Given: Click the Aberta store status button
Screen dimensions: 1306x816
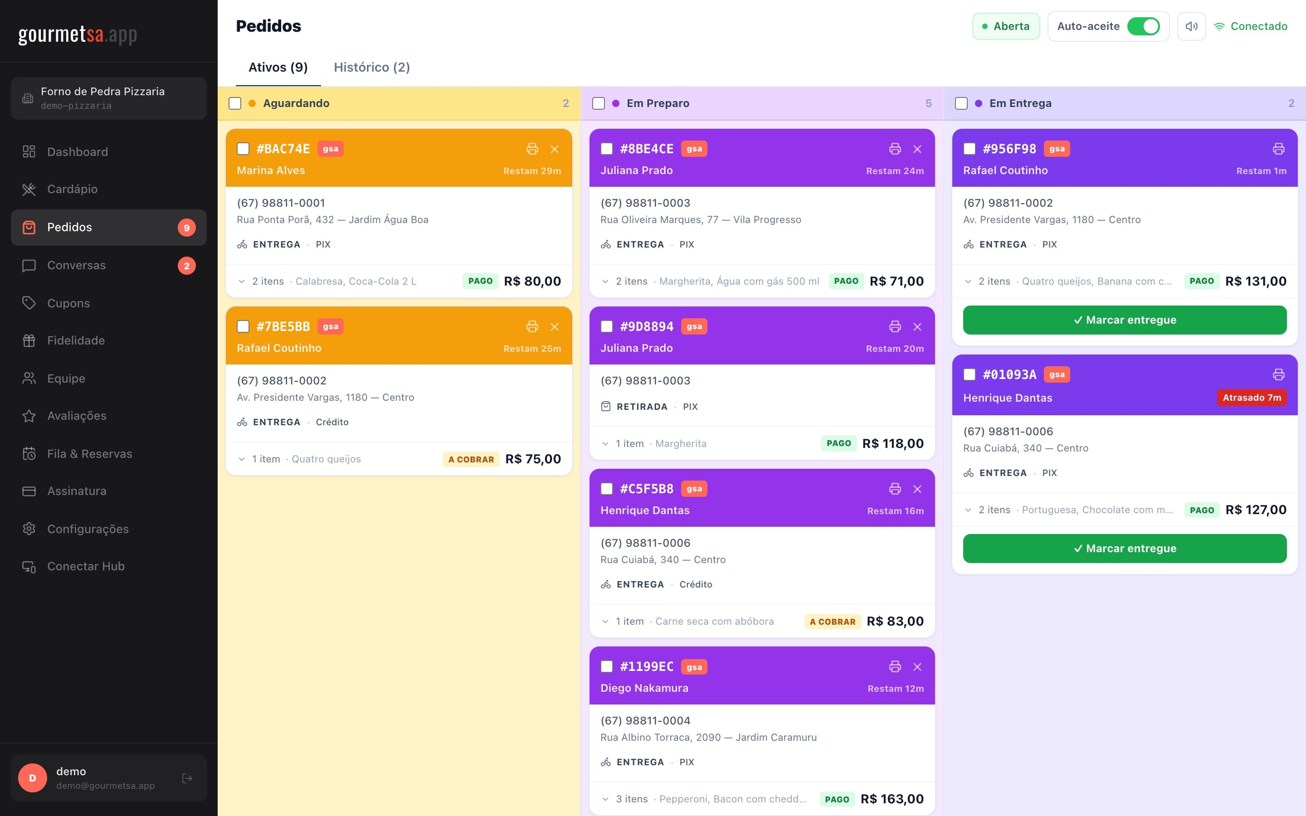Looking at the screenshot, I should pos(1005,26).
